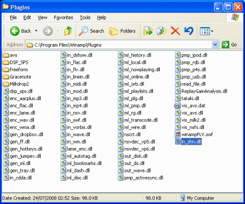The image size is (245, 204).
Task: Select file name enc_aacplus.dll
Action: (x=25, y=98)
